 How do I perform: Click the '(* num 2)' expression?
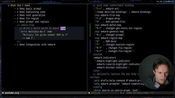pyautogui.click(x=28, y=38)
